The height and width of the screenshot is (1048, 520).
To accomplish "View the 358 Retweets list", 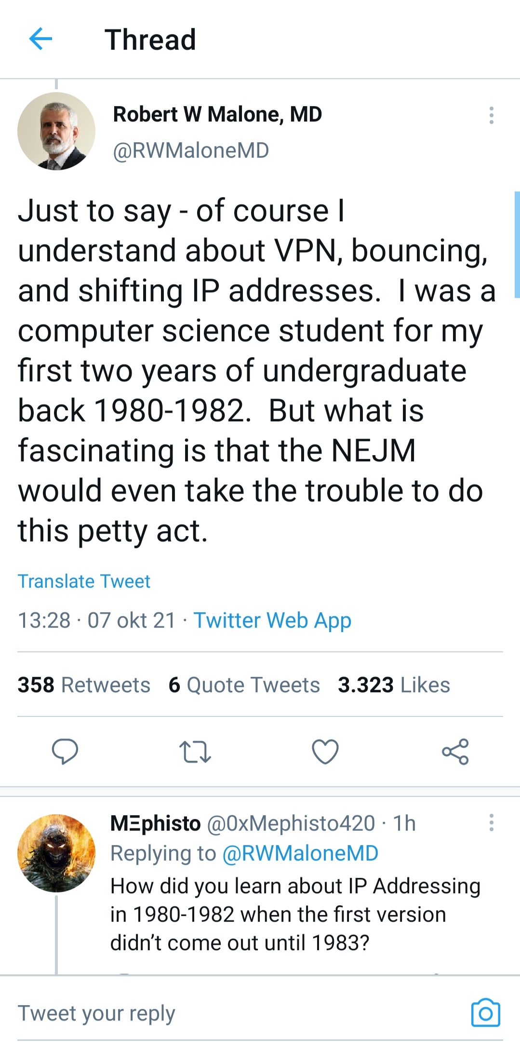I will coord(84,685).
